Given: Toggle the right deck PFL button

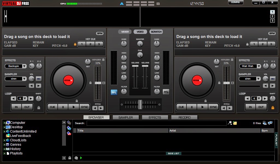Looking at the screenshot, I should [x=166, y=92].
